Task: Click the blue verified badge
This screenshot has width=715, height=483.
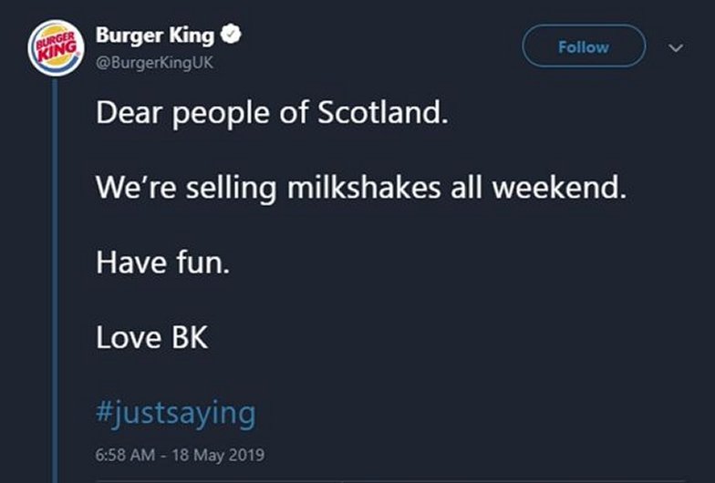Action: [x=233, y=36]
